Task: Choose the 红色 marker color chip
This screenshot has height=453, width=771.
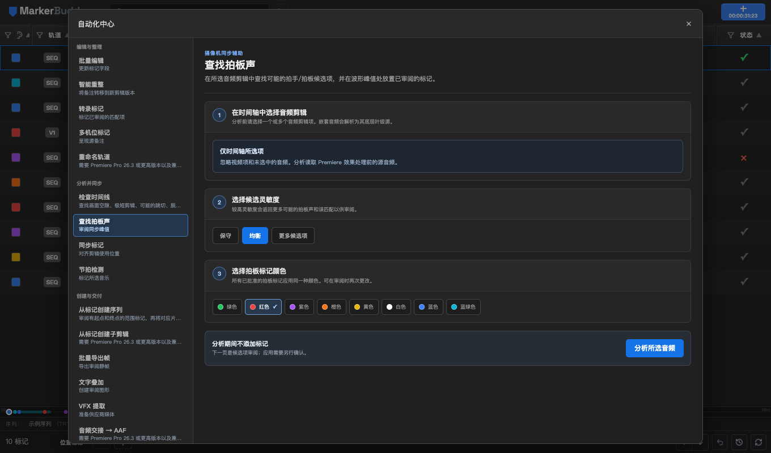Action: point(263,307)
